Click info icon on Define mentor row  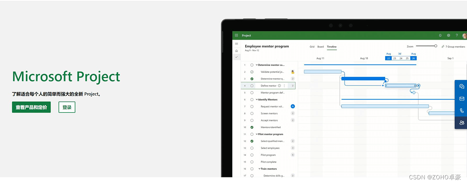click(x=279, y=86)
